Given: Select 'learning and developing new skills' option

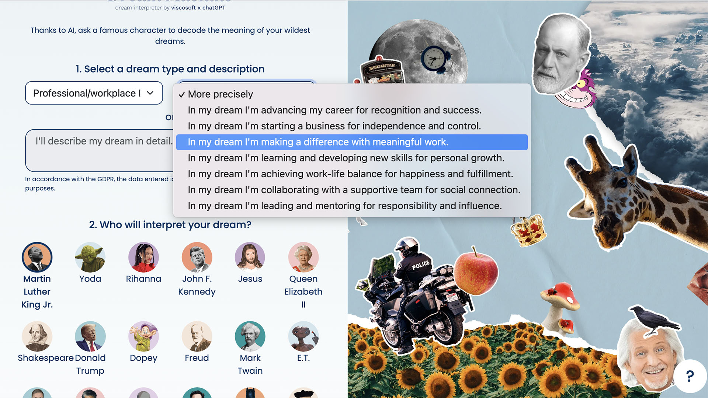Looking at the screenshot, I should click(x=346, y=157).
